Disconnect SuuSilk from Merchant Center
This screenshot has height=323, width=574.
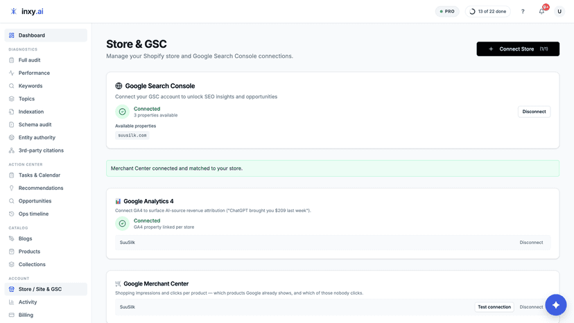[531, 307]
